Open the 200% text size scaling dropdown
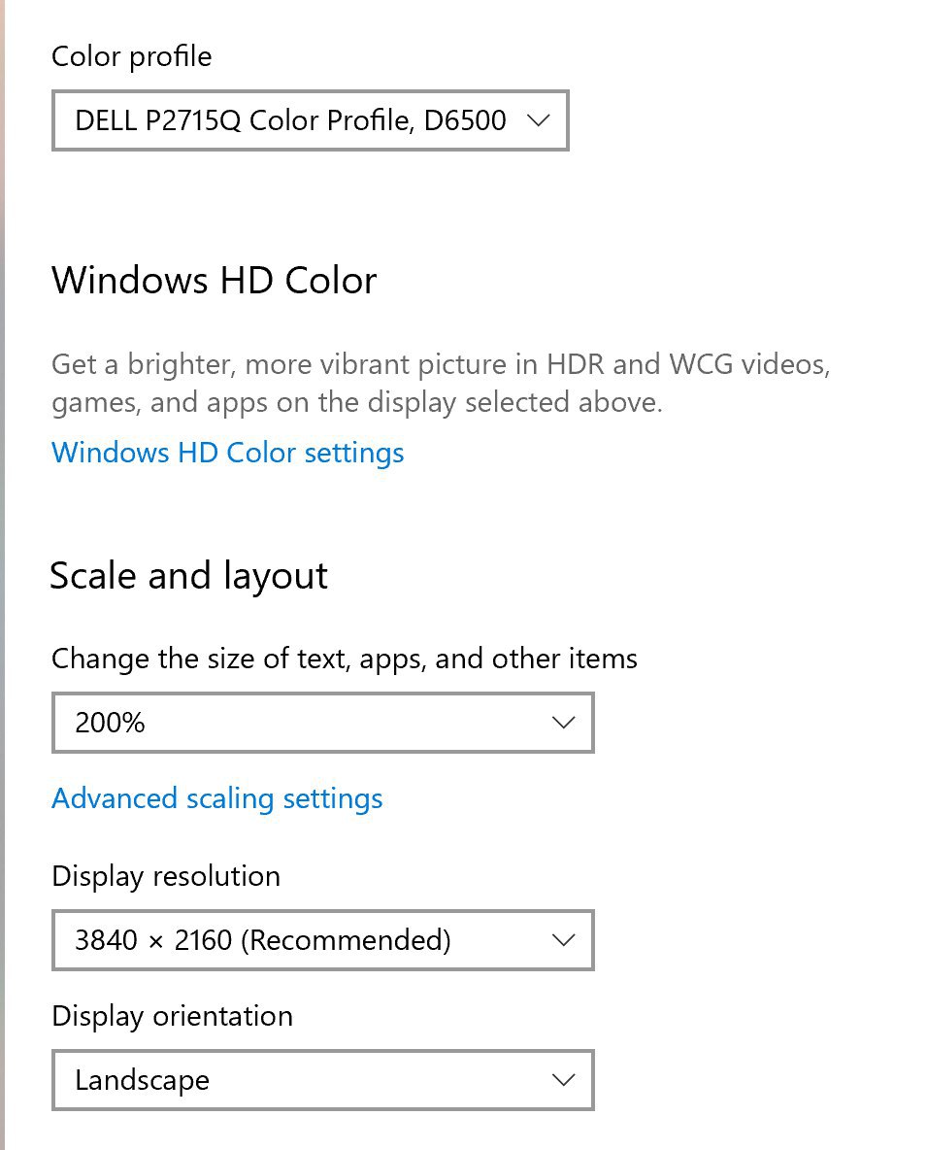The height and width of the screenshot is (1150, 927). point(322,723)
